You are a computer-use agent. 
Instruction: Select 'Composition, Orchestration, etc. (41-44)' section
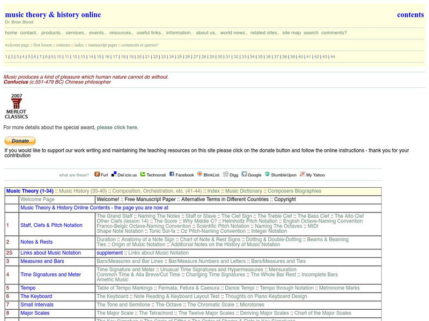coord(157,191)
